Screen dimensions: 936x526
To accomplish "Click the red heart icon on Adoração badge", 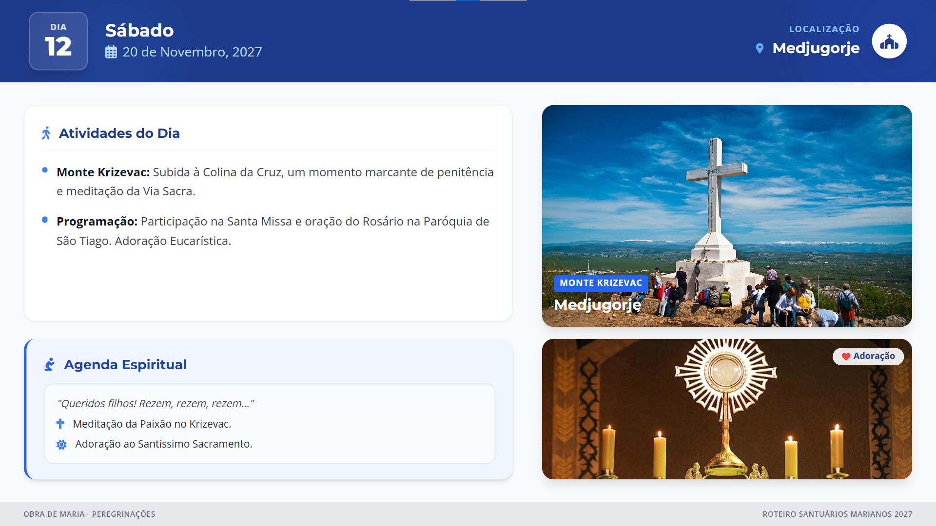I will 846,357.
